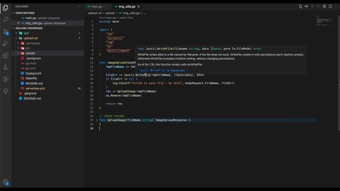The width and height of the screenshot is (340, 191).
Task: Open the Explorer view in activity bar
Action: click(5, 8)
